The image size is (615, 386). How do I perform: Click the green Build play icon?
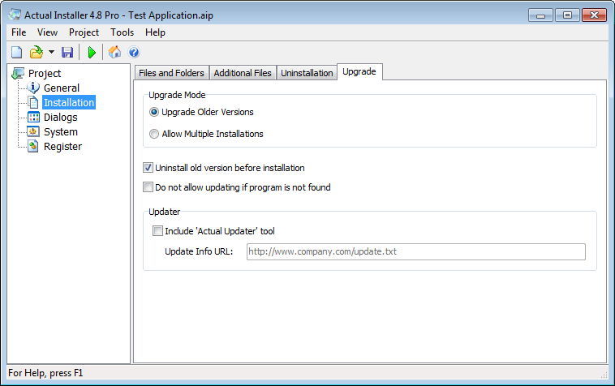coord(92,52)
